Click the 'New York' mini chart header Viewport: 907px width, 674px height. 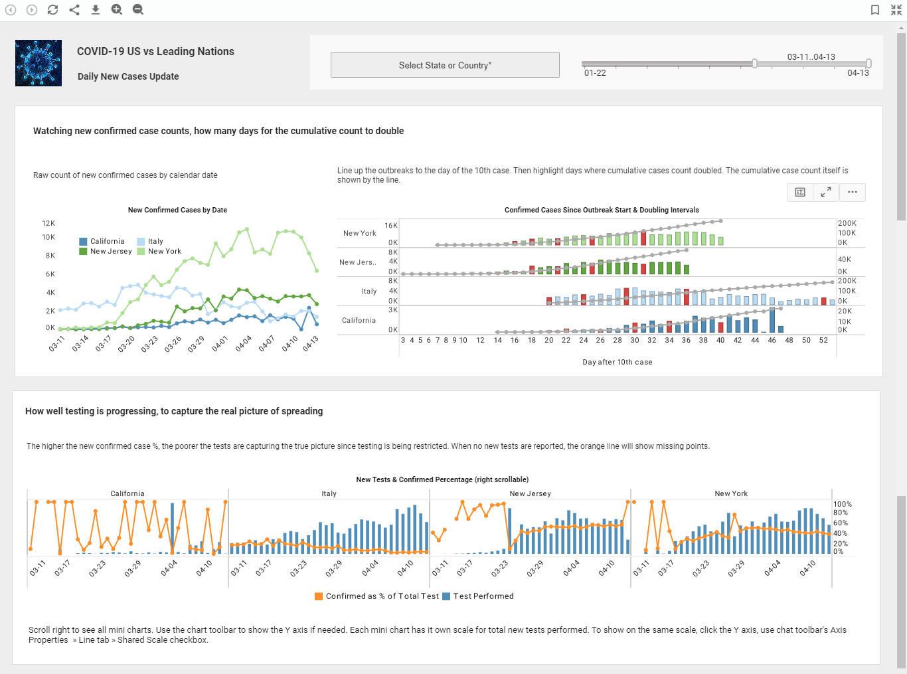coord(731,494)
